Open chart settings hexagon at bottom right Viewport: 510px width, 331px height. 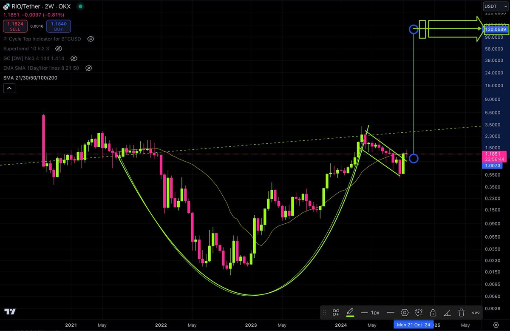(496, 324)
